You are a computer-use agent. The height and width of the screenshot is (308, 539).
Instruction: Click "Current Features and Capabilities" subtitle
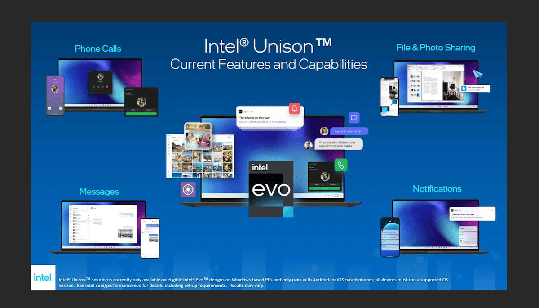(269, 64)
